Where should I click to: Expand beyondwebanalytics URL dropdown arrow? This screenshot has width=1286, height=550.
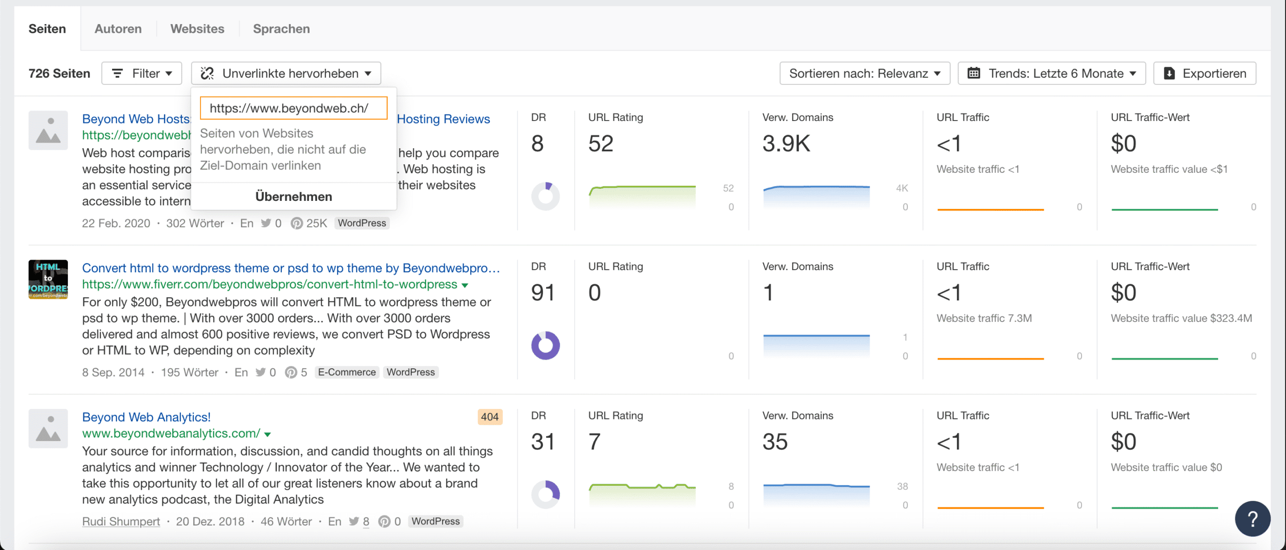(x=268, y=434)
